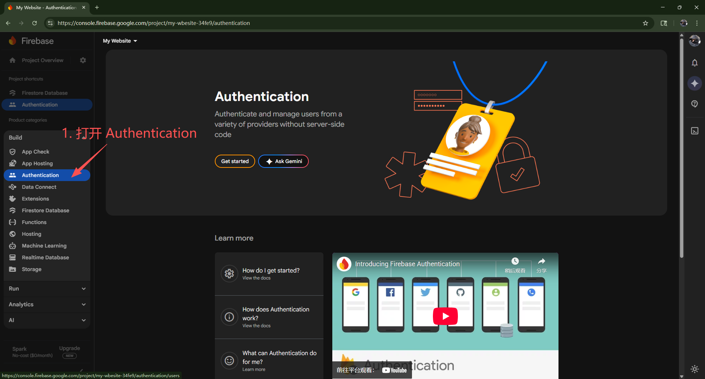This screenshot has width=705, height=379.
Task: Open Firestore Database in Build menu
Action: (x=46, y=210)
